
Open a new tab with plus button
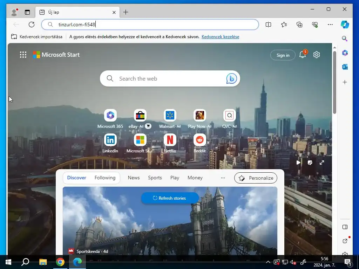126,12
